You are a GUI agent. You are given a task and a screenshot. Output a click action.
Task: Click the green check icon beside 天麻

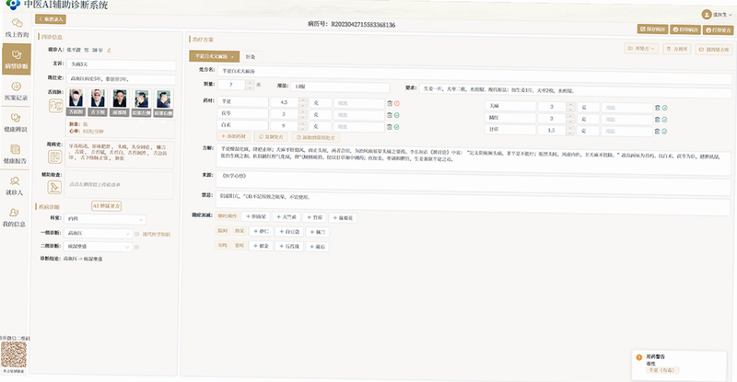click(664, 108)
